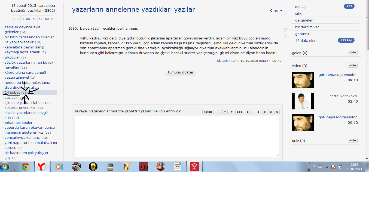Open the 14 şubat topic link

12,93
